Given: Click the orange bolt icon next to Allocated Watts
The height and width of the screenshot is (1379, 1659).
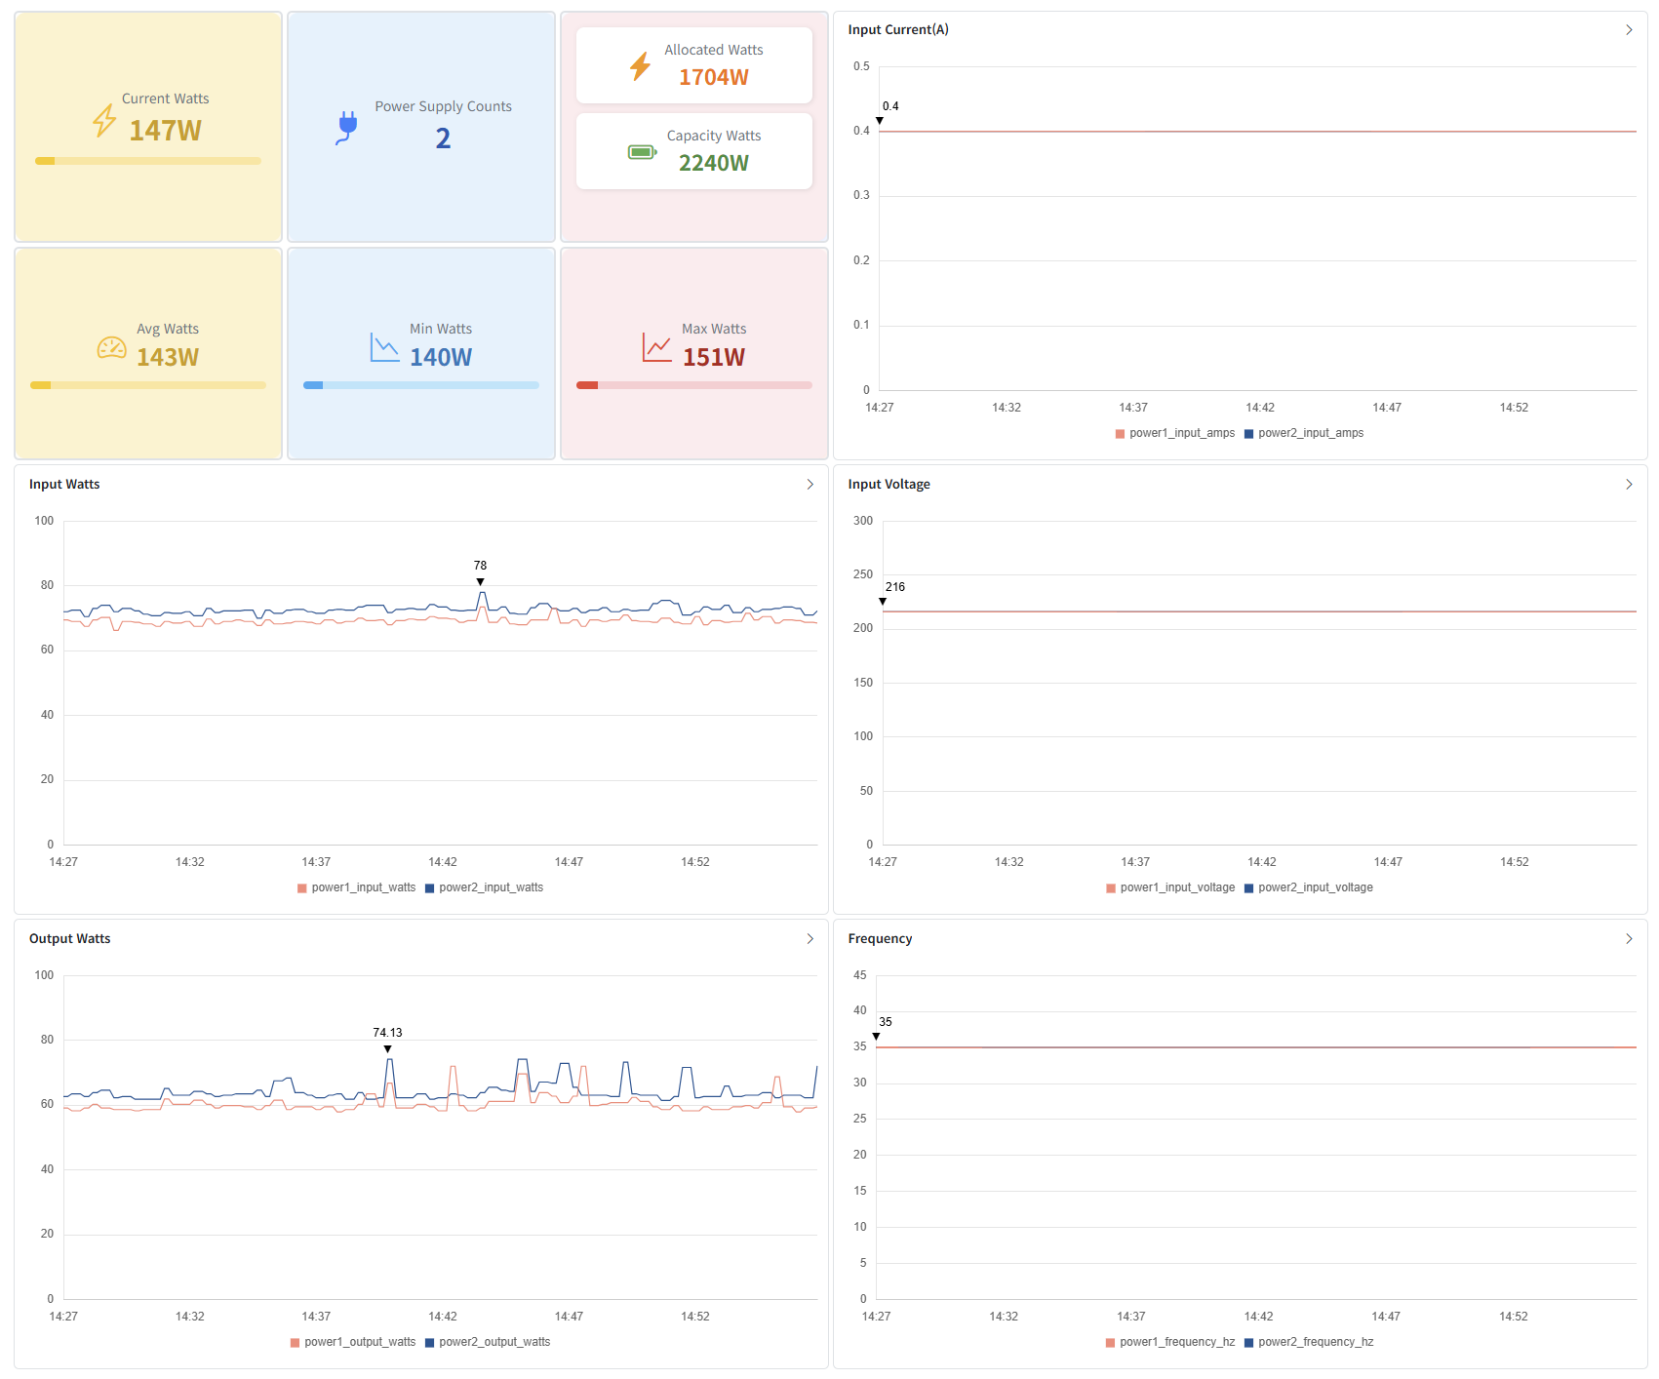Looking at the screenshot, I should pos(640,66).
